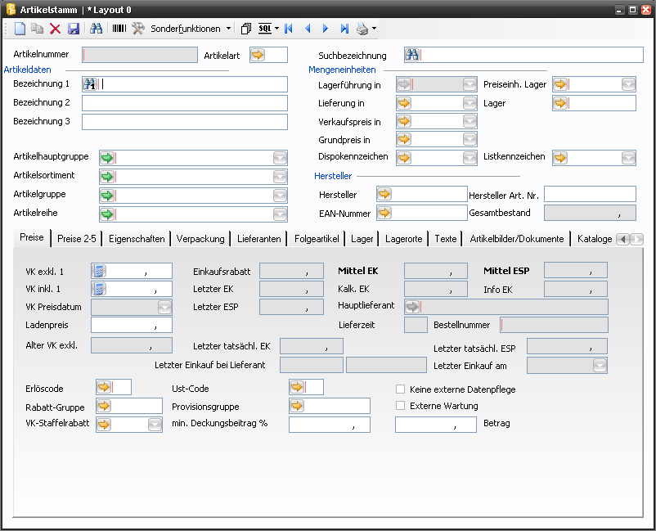Click the SQL toolbar icon
This screenshot has width=656, height=531.
265,29
